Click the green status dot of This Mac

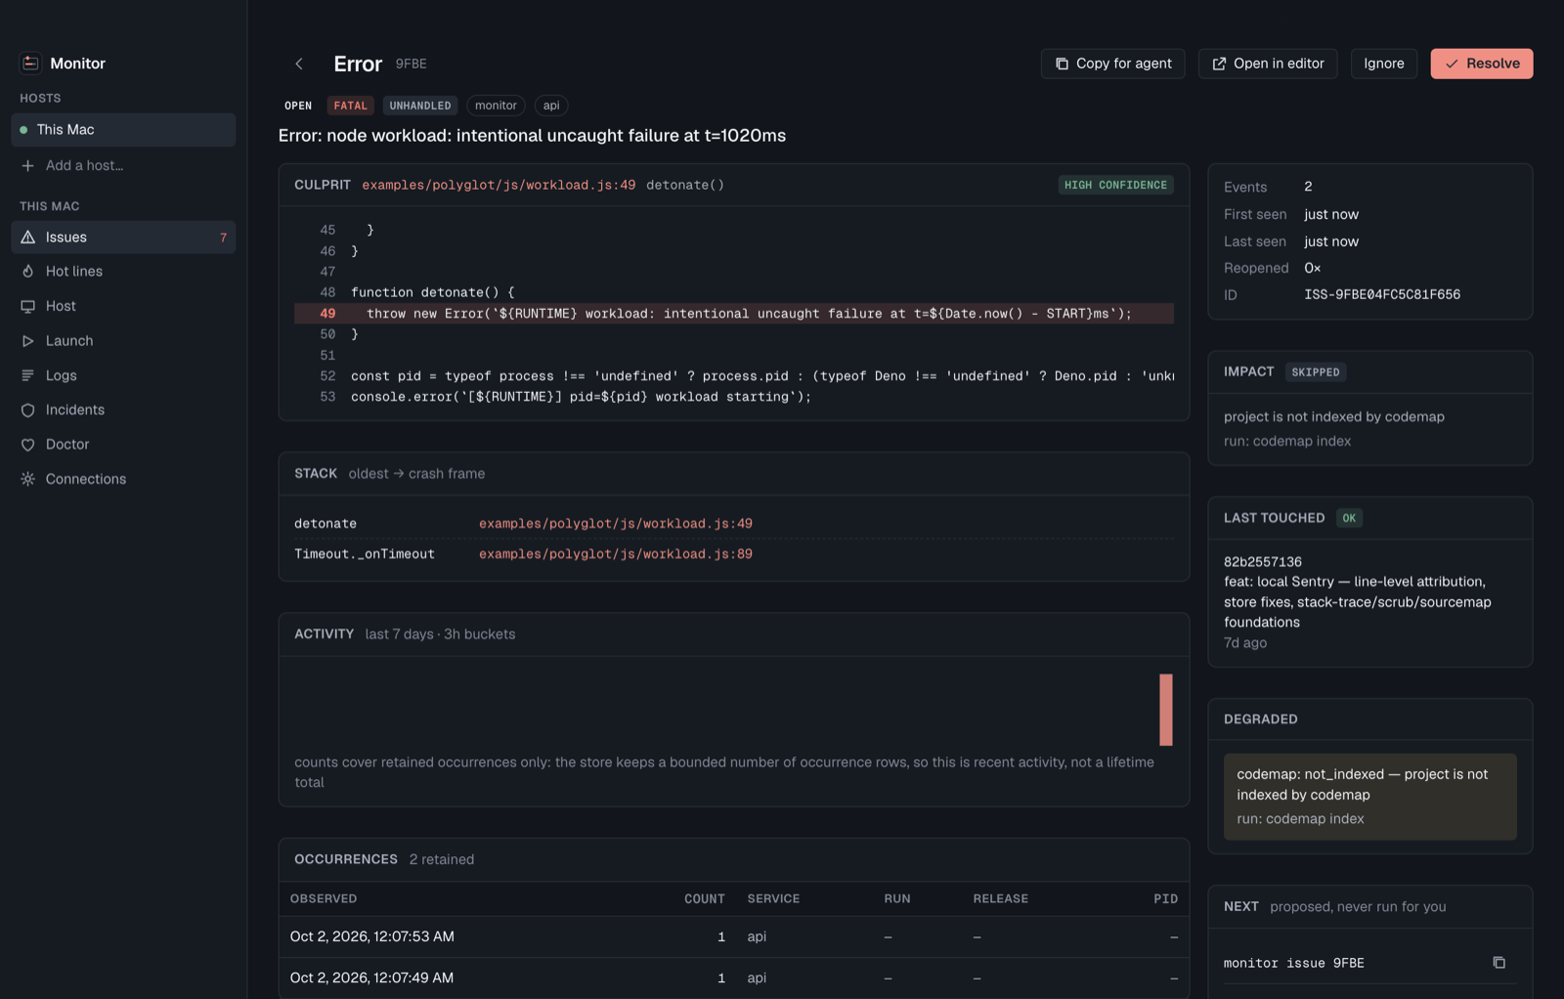click(23, 130)
